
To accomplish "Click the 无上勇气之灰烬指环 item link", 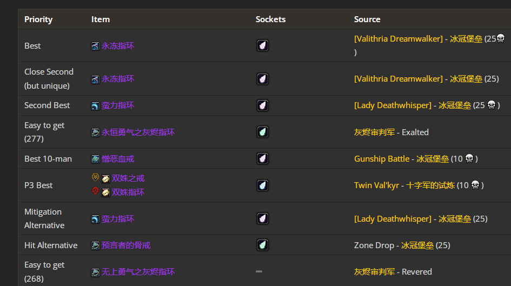I will [x=138, y=272].
